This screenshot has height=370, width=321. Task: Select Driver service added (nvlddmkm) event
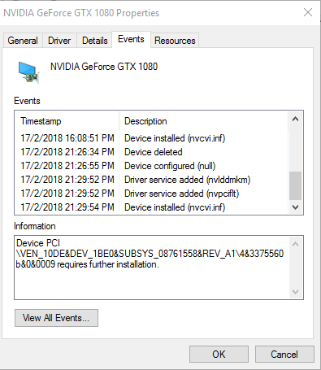tap(152, 180)
